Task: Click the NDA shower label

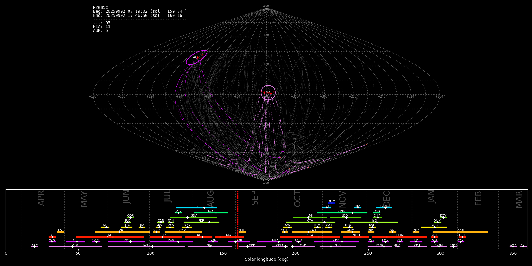Action: point(210,245)
